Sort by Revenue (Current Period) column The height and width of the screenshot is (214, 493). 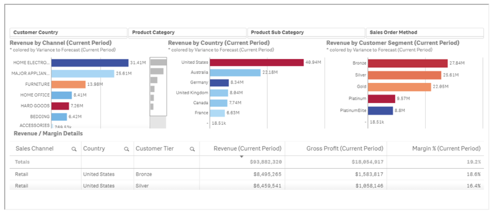tap(248, 149)
